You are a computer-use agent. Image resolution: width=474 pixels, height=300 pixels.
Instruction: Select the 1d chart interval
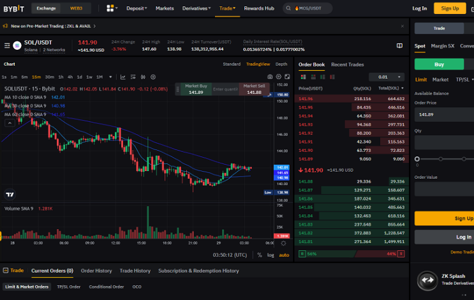coord(80,77)
